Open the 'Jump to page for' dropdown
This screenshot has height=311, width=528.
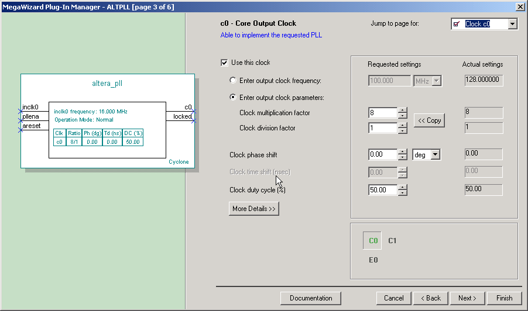513,24
